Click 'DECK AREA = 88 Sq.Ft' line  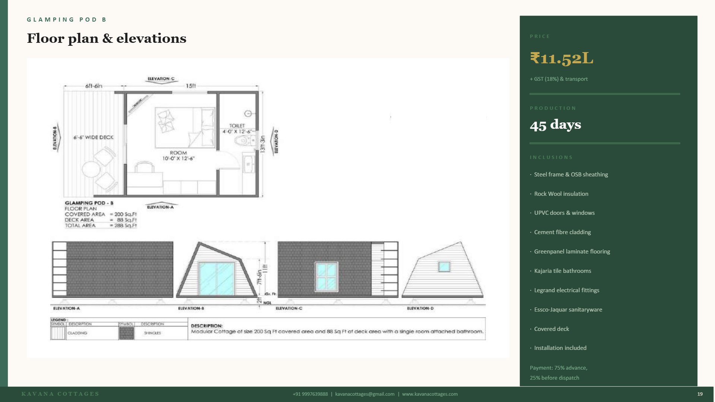click(101, 220)
